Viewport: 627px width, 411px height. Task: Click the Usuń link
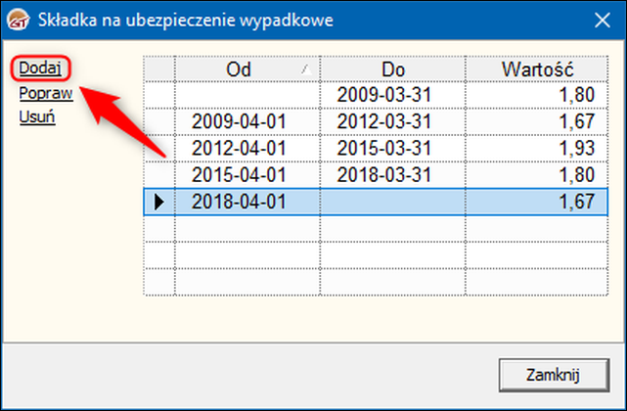click(x=37, y=117)
